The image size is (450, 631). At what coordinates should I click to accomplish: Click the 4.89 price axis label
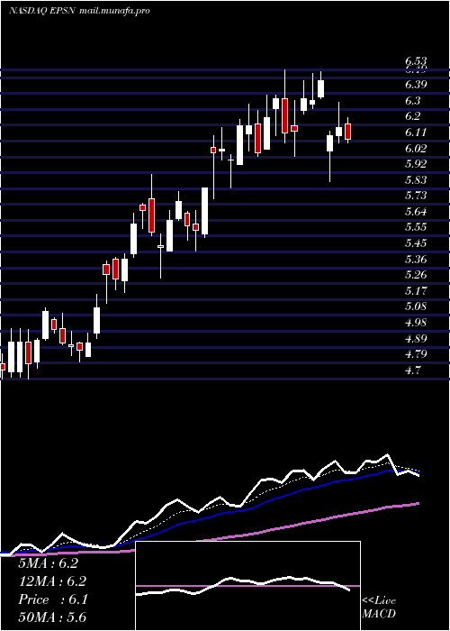[x=416, y=338]
